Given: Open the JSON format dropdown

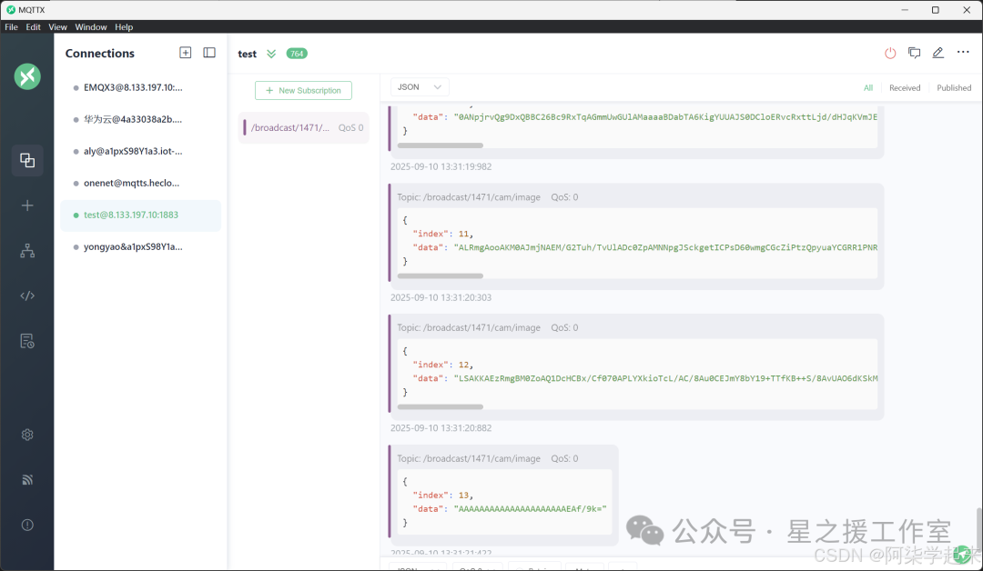Looking at the screenshot, I should coord(420,87).
